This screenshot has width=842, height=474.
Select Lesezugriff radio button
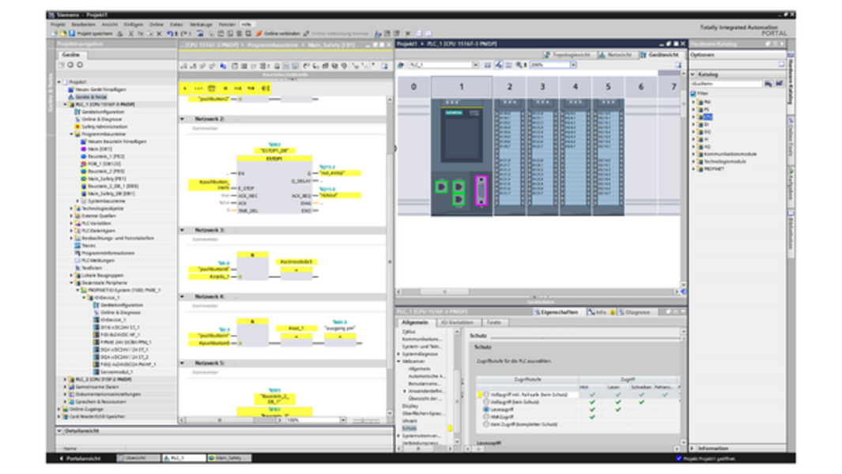pyautogui.click(x=486, y=409)
